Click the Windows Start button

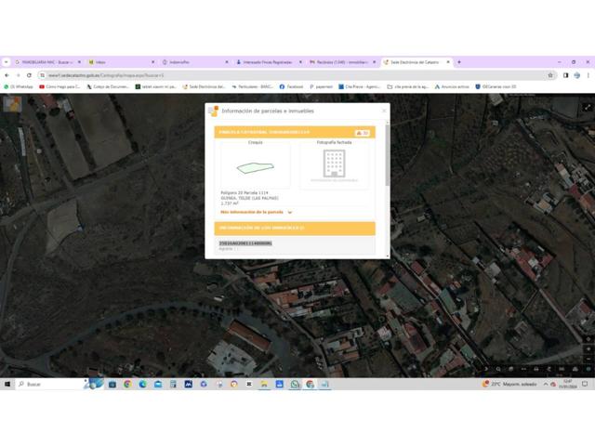7,384
